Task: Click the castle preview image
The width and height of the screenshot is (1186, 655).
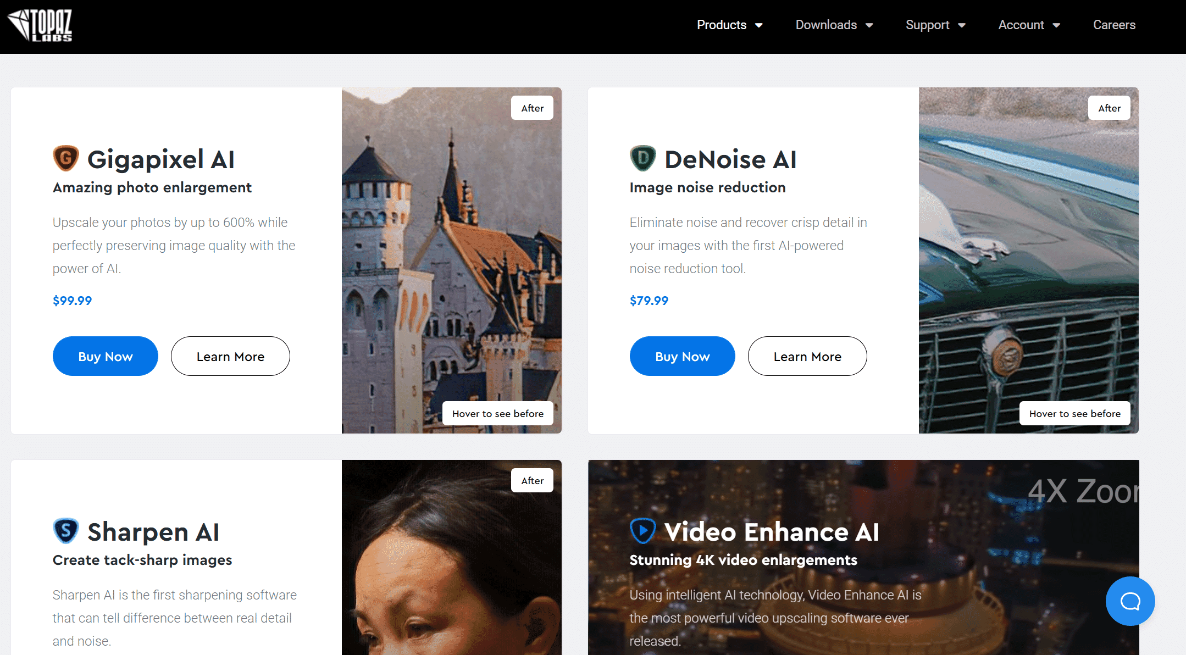Action: [452, 260]
